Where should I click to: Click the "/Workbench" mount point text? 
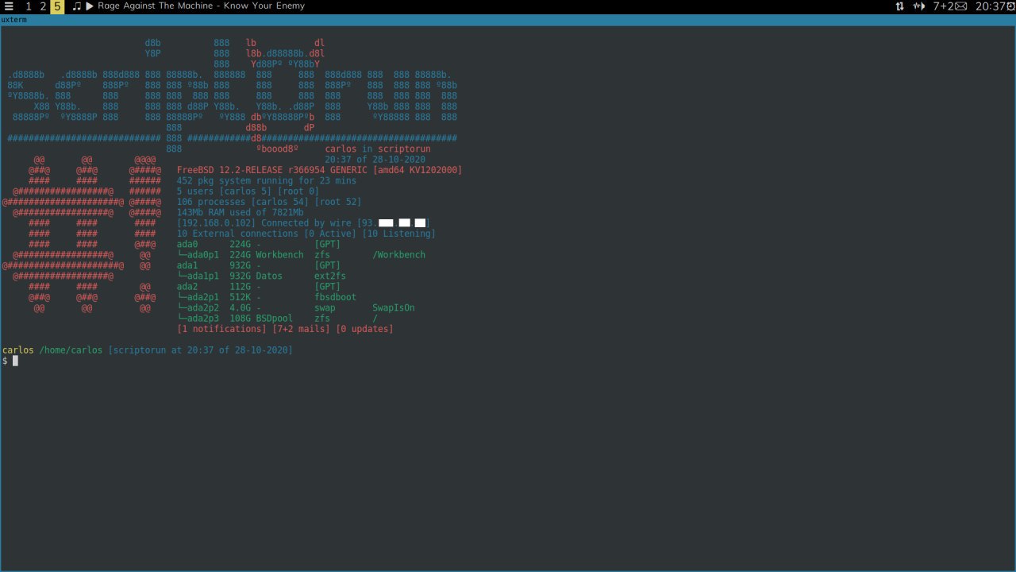398,255
